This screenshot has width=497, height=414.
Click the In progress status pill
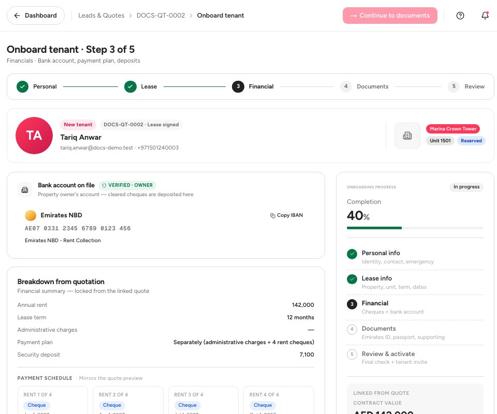click(x=466, y=187)
